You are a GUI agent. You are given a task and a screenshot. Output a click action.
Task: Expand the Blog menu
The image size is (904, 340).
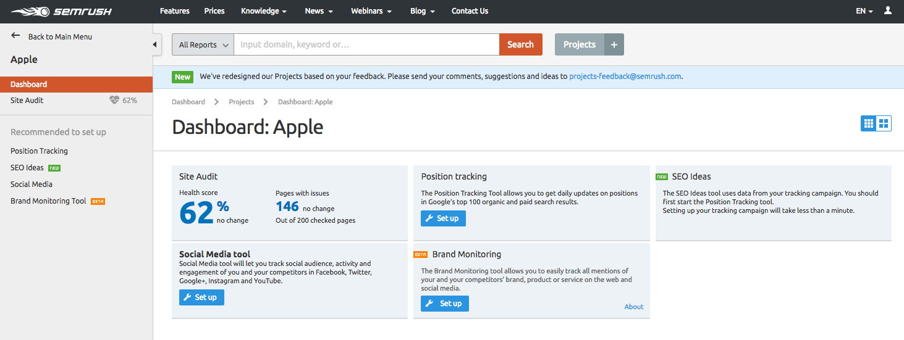(423, 11)
